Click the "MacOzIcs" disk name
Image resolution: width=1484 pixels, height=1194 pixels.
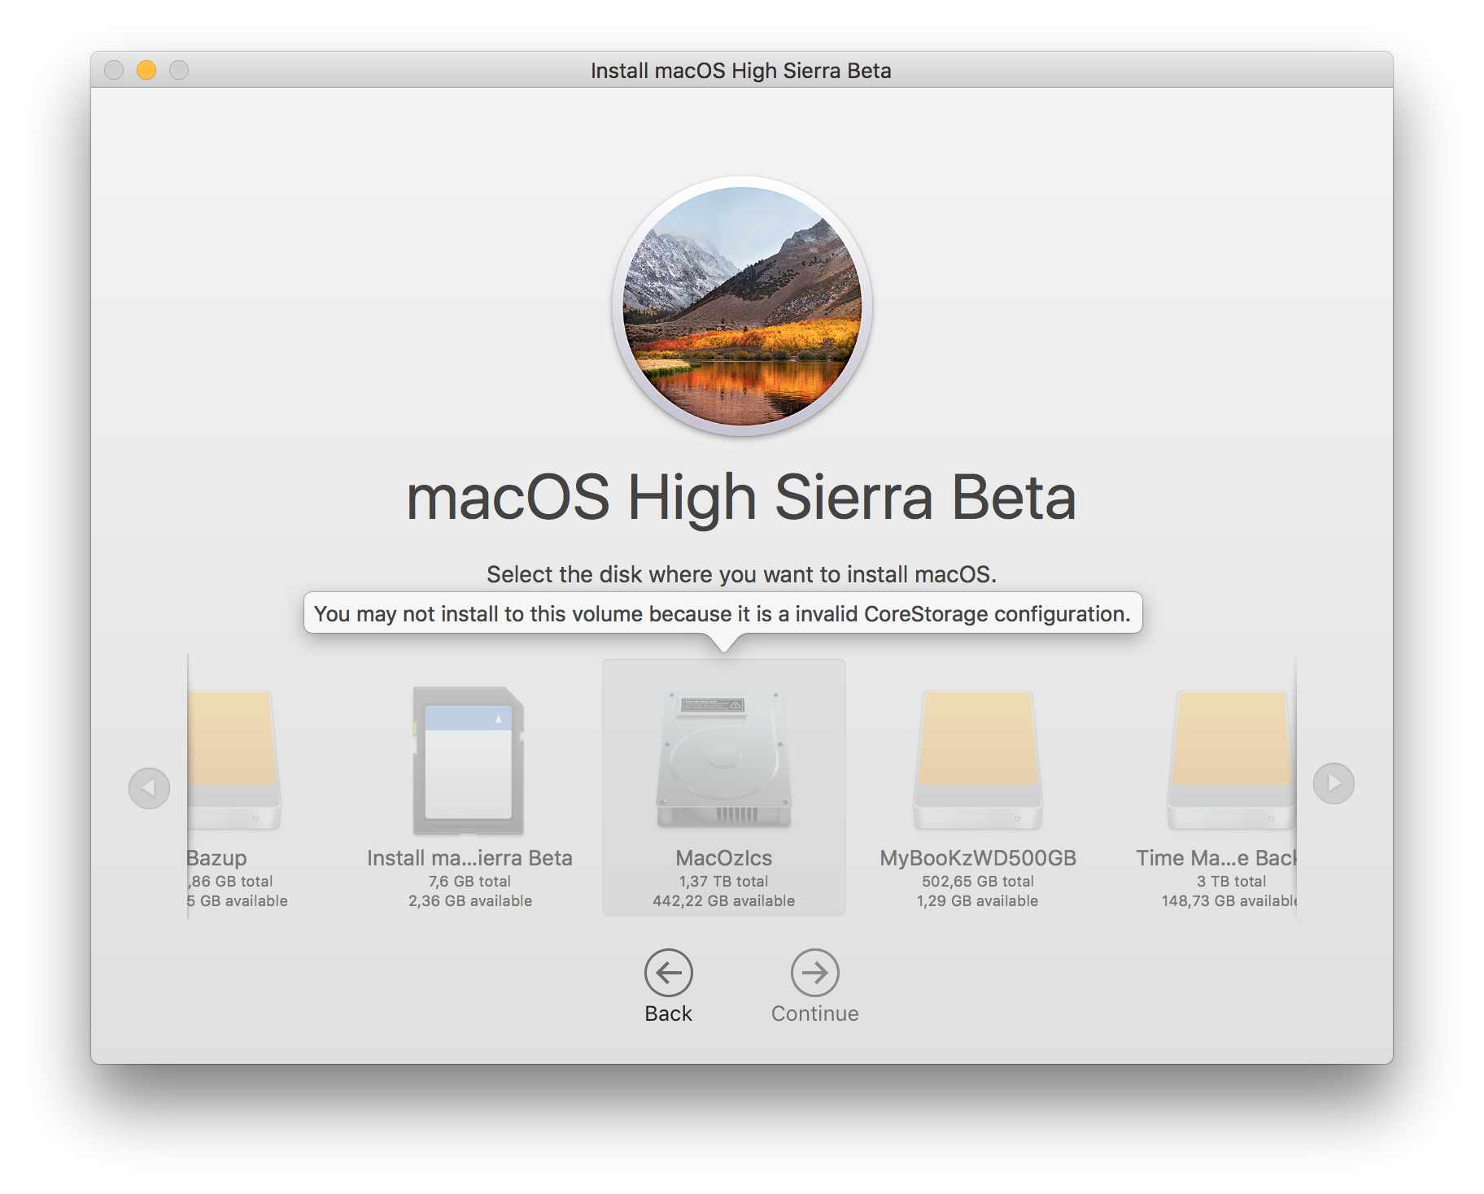click(x=723, y=858)
